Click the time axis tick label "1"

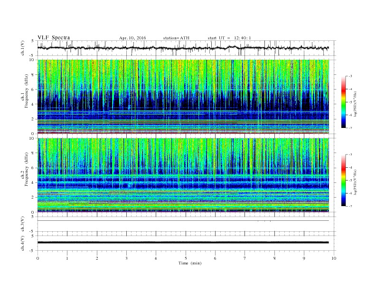click(x=67, y=258)
